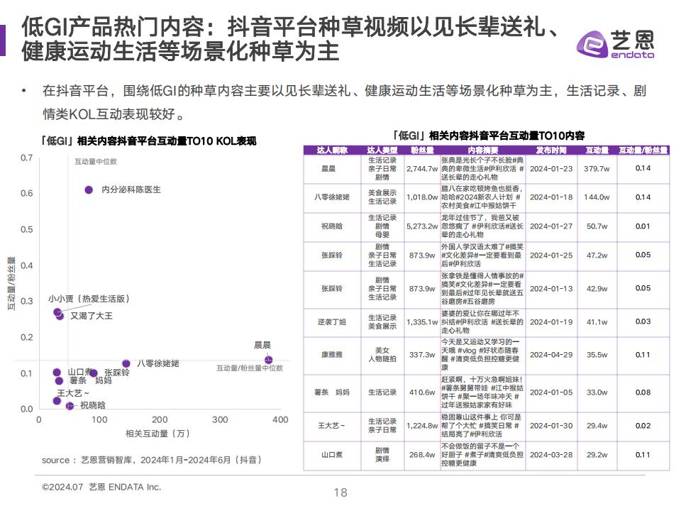Click the 0.08 ratio value in the table

click(x=643, y=392)
